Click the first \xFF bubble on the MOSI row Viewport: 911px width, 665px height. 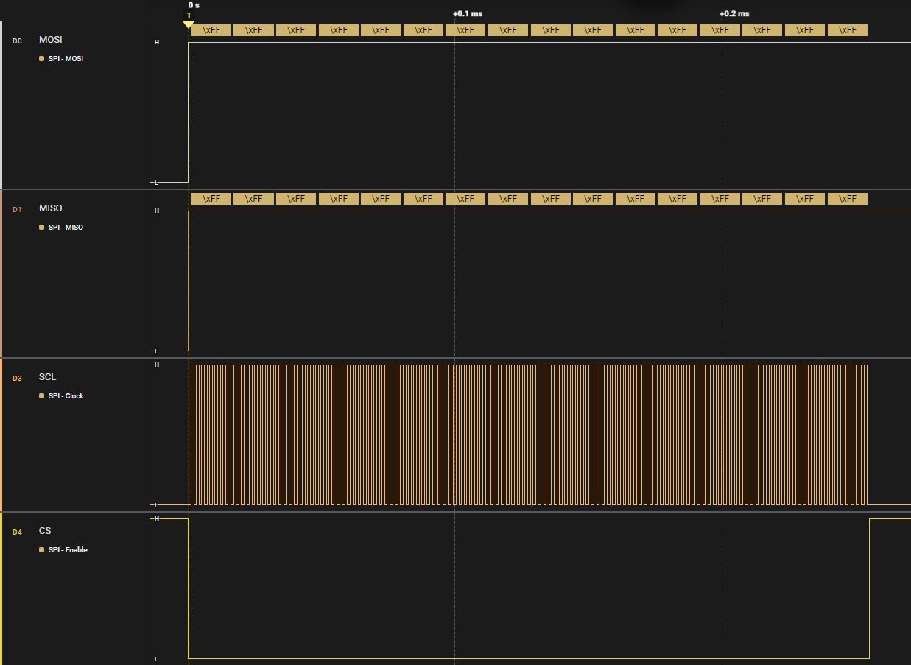pyautogui.click(x=211, y=30)
